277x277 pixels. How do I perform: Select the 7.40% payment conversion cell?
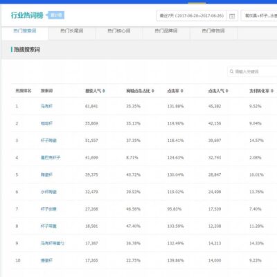pyautogui.click(x=256, y=209)
